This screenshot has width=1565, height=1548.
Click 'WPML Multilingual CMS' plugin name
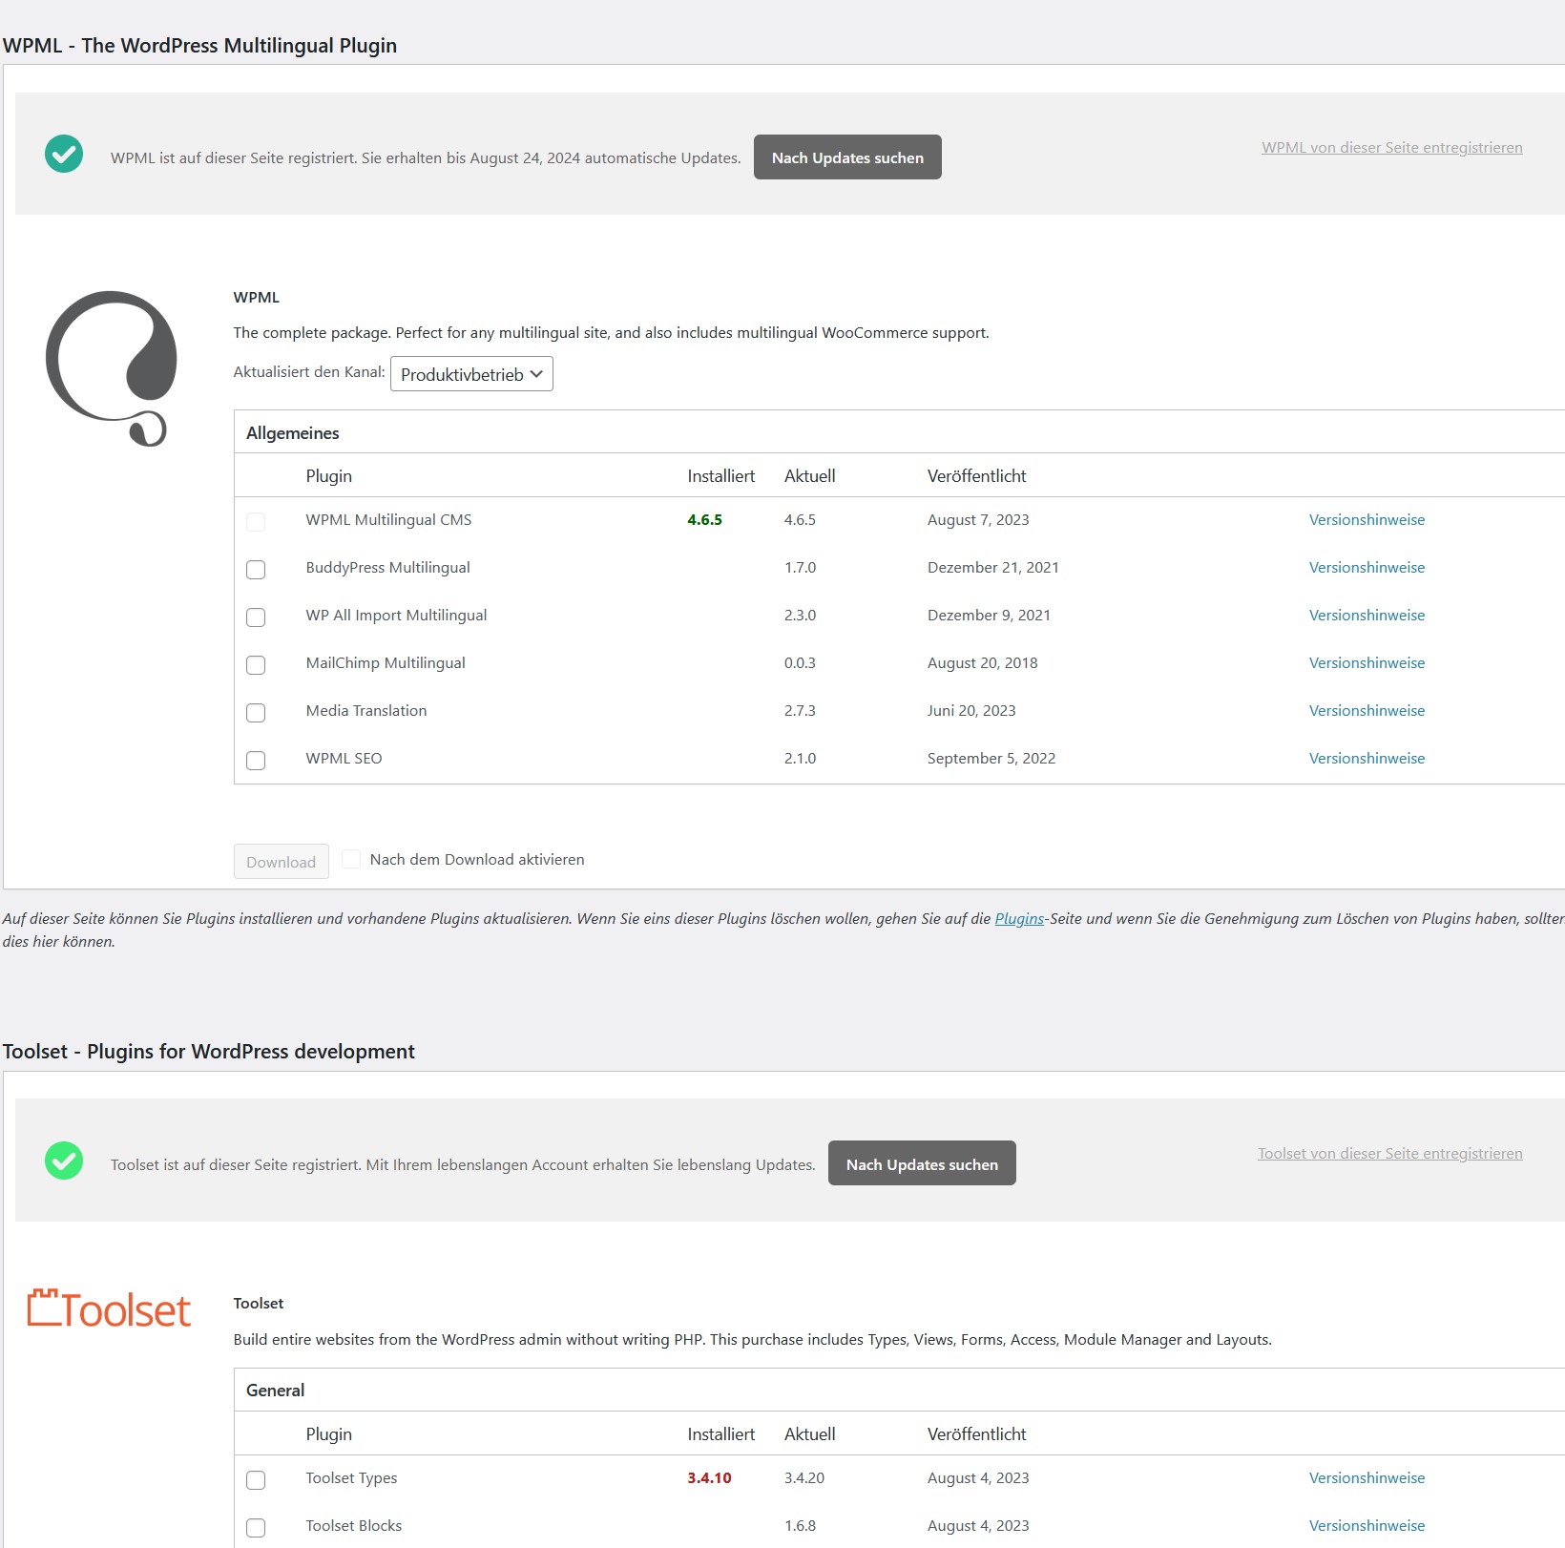click(x=388, y=520)
